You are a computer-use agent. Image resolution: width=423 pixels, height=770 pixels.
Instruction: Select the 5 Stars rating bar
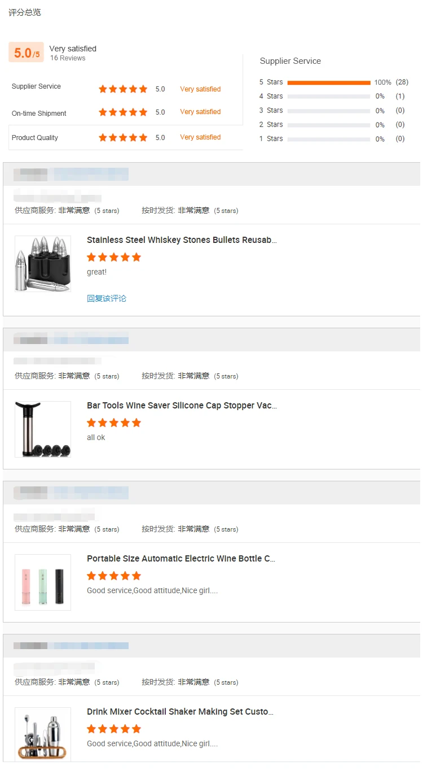(329, 82)
